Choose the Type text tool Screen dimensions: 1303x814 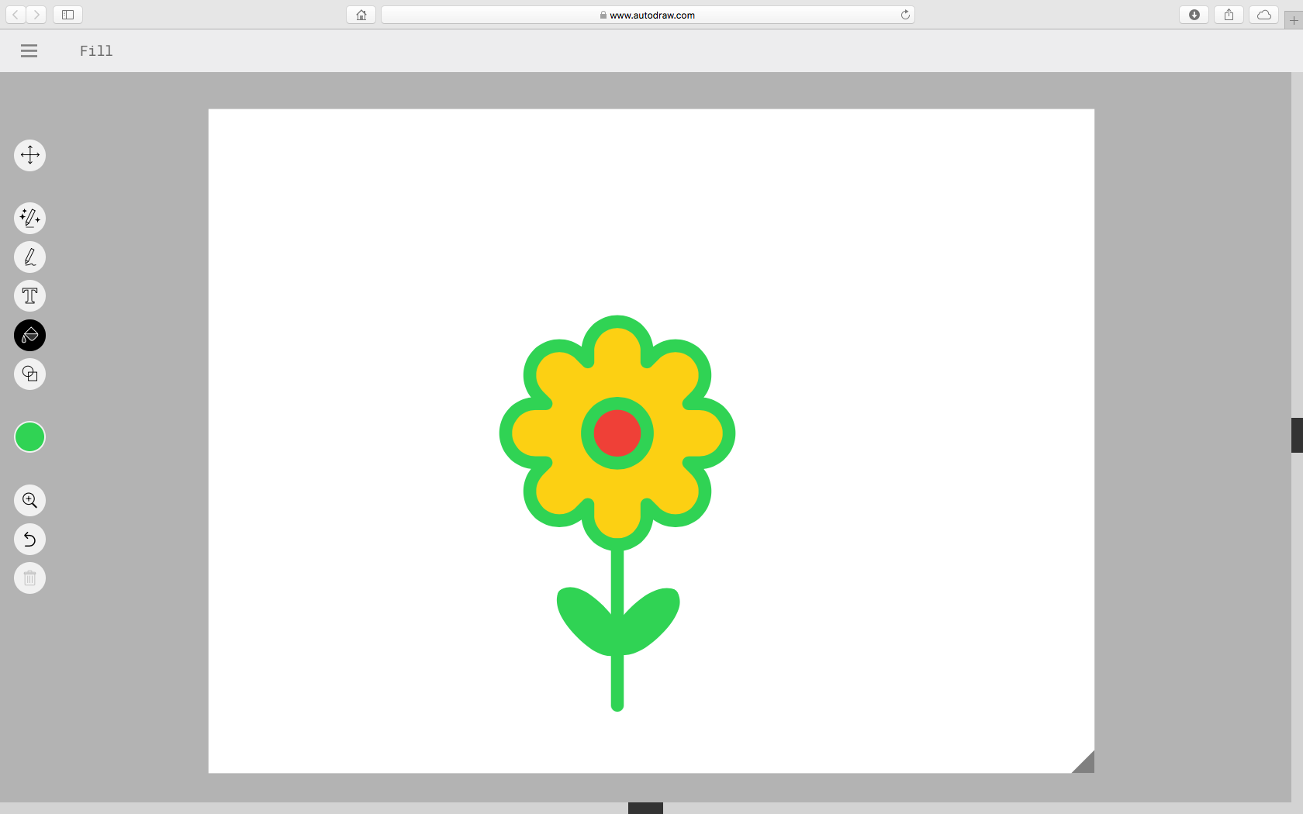(x=29, y=295)
